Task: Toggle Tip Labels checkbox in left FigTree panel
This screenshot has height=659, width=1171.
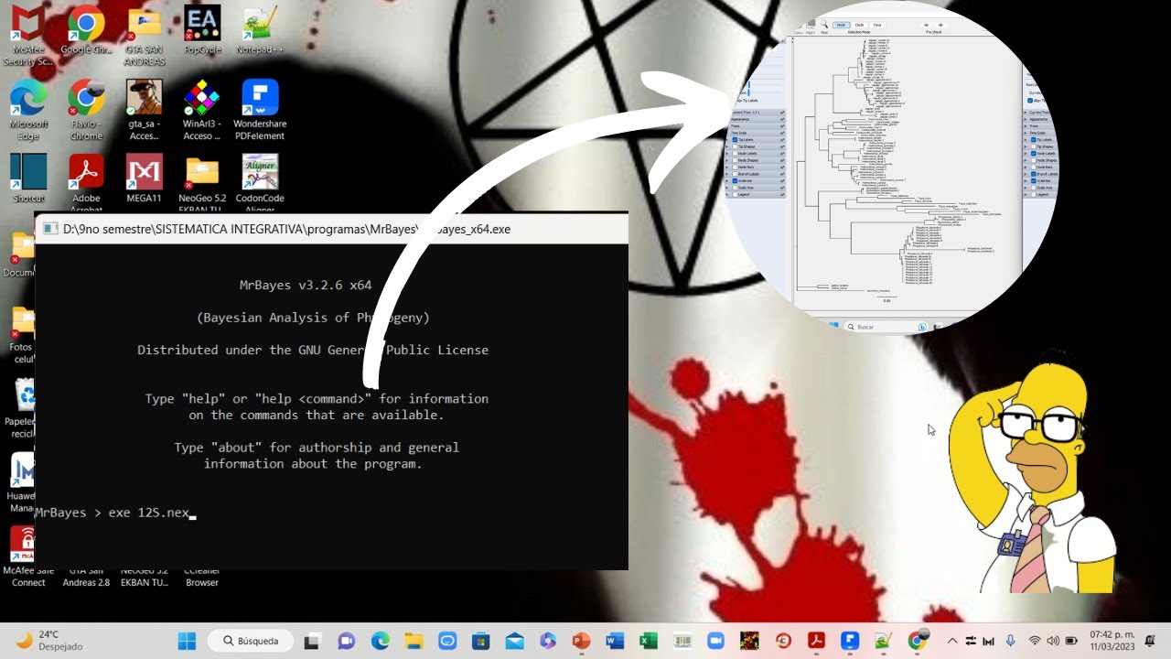Action: click(735, 139)
